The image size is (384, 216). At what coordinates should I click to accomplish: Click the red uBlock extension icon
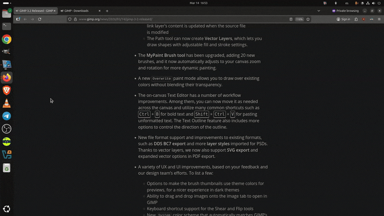(x=363, y=19)
